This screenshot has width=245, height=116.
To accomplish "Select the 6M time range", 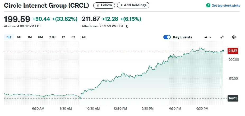I will [x=40, y=37].
